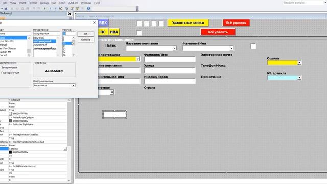Open the light blue №. артикля combo dropdown
327x184 pixels.
[299, 78]
